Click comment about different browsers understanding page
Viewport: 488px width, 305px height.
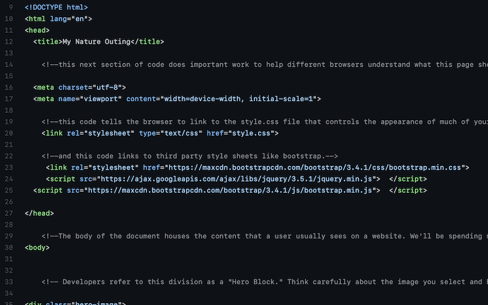tap(265, 65)
